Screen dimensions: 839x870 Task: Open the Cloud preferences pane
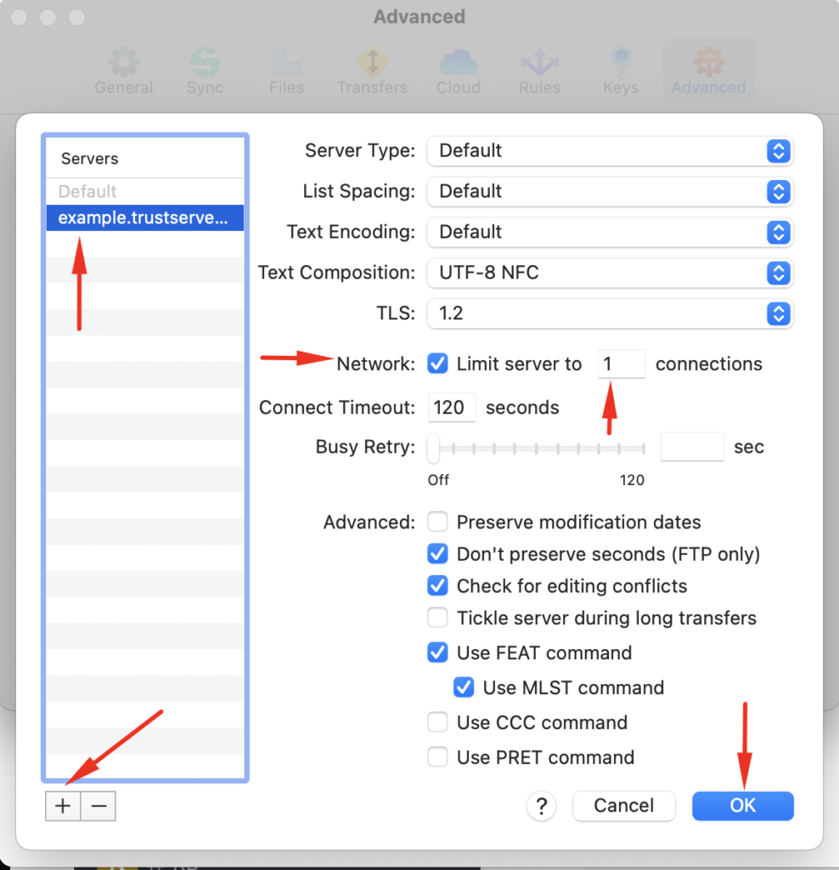tap(458, 70)
